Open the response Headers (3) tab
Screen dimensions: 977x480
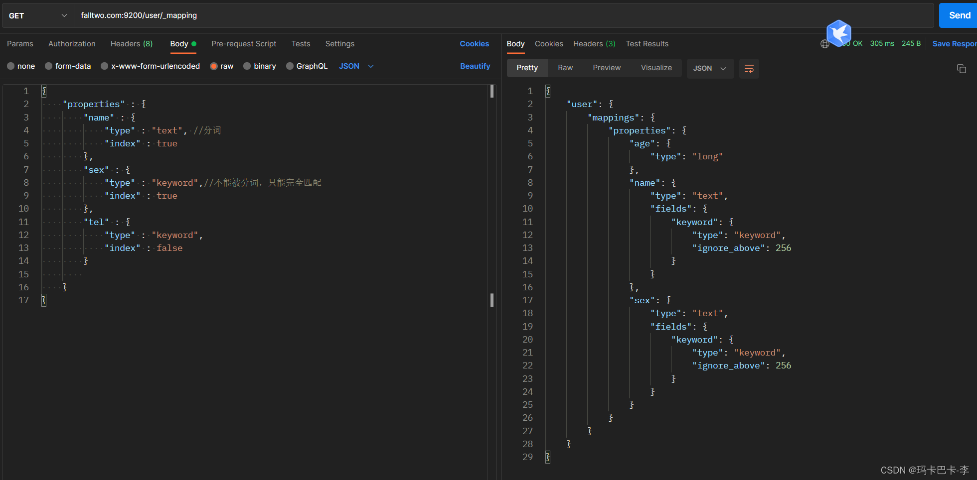coord(594,44)
